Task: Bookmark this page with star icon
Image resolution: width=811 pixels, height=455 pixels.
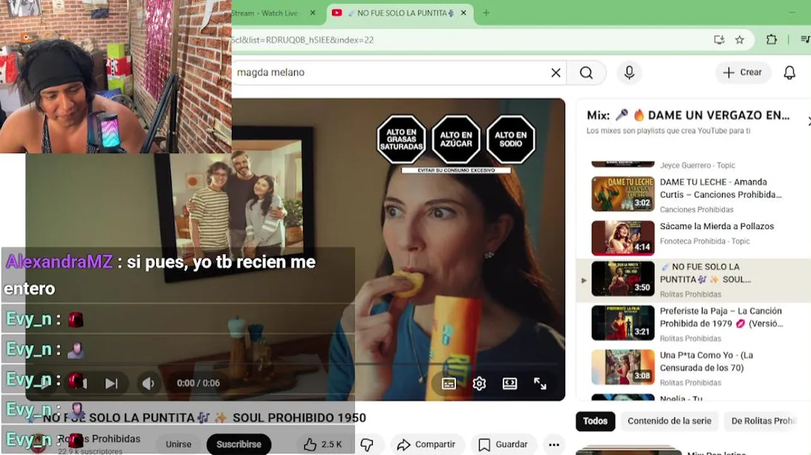Action: pyautogui.click(x=740, y=40)
